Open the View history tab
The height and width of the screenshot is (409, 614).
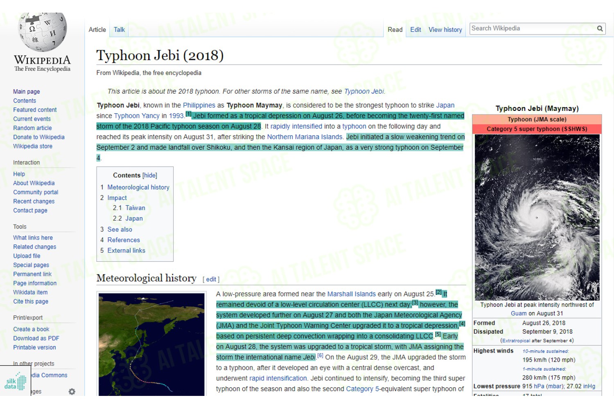pos(445,30)
